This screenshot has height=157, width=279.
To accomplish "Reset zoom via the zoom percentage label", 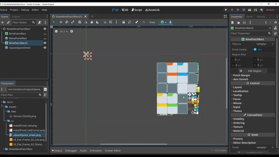I will [x=64, y=31].
